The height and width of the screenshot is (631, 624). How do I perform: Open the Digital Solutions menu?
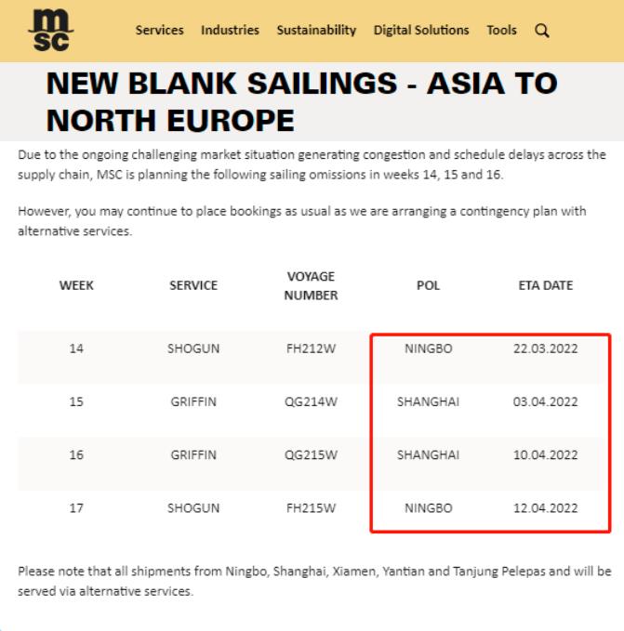[x=421, y=31]
